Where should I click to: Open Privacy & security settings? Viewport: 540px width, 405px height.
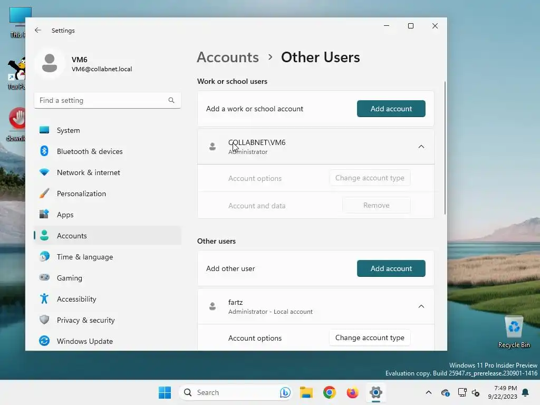[108, 320]
